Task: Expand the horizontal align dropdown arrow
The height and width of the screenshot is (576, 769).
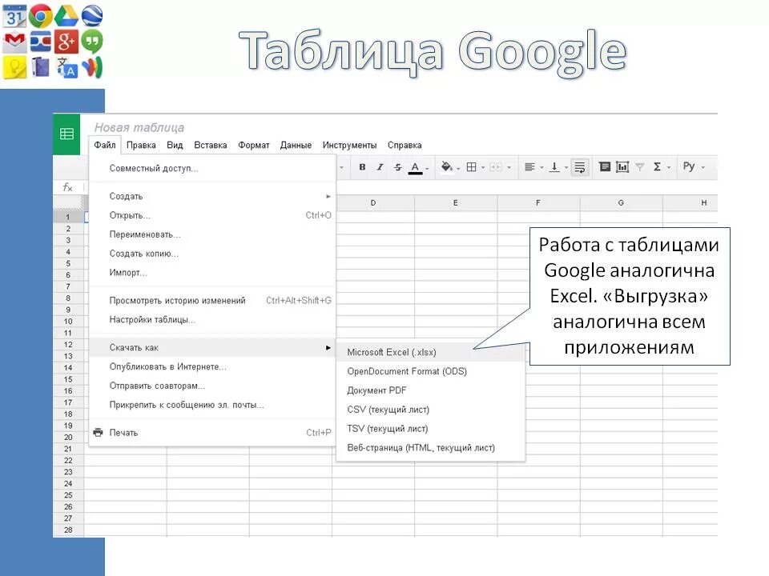Action: pos(542,168)
